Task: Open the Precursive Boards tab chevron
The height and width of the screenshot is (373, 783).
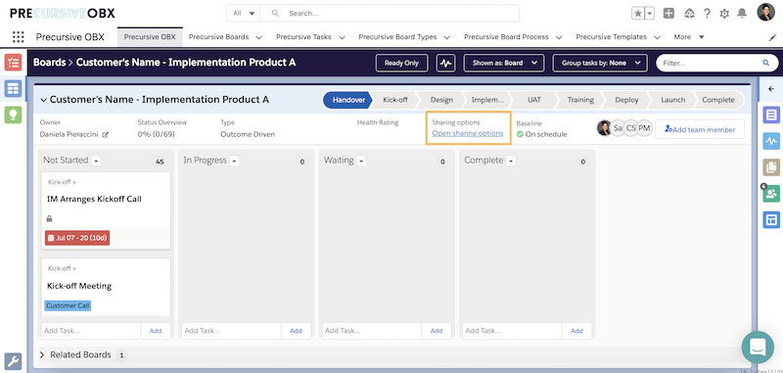Action: [x=258, y=37]
